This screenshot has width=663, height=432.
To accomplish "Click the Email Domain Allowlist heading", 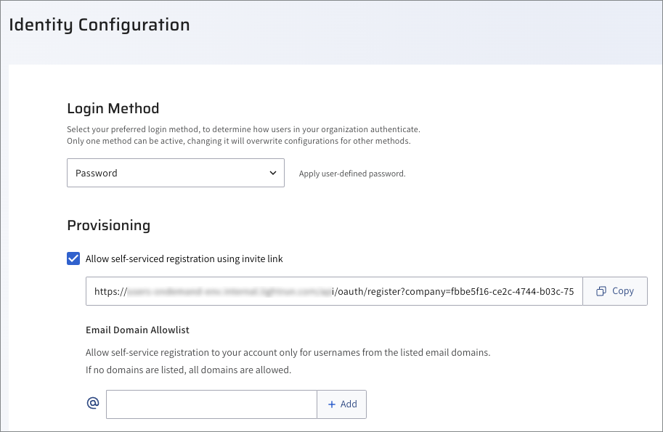I will tap(137, 330).
